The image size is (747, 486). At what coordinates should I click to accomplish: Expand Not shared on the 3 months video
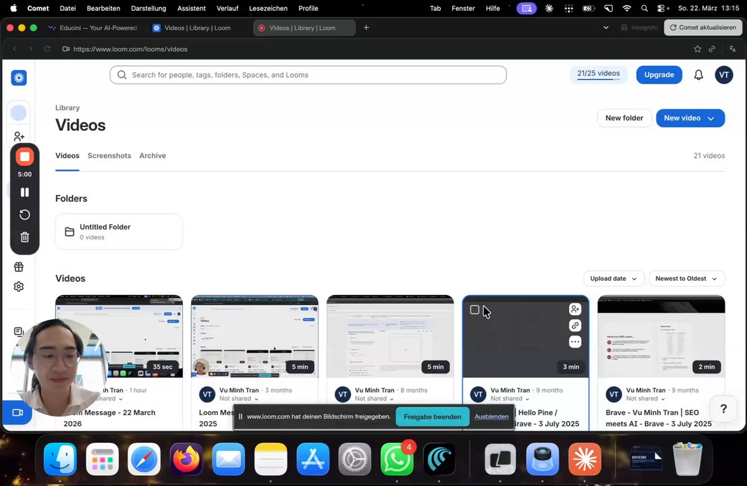coord(239,399)
